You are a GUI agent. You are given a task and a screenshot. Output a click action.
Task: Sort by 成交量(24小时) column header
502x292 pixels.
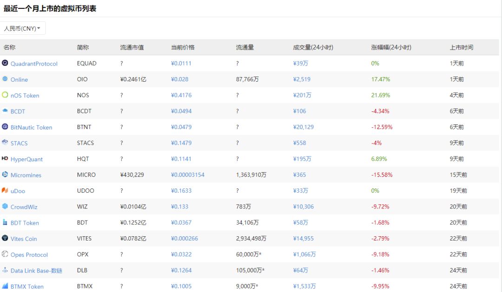(x=313, y=47)
